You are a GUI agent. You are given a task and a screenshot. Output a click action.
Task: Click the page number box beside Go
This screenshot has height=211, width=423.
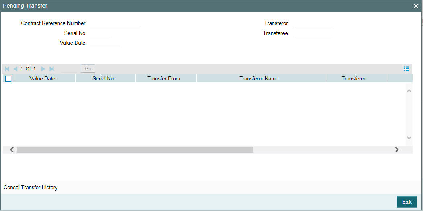(70, 69)
